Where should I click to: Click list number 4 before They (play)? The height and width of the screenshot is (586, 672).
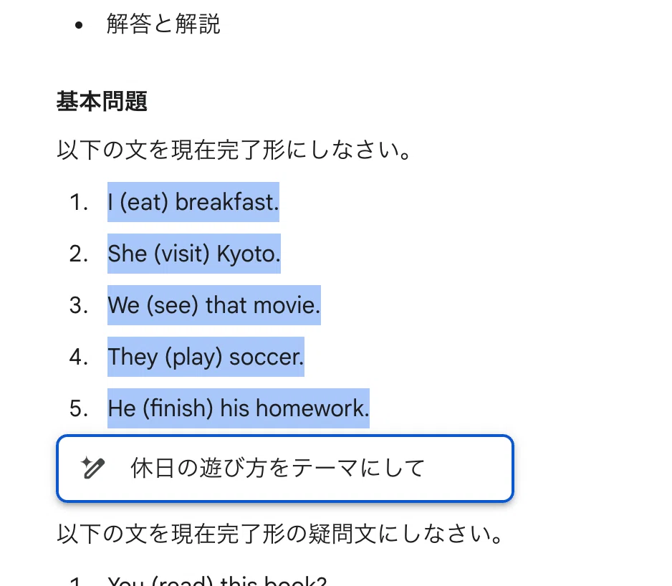79,357
